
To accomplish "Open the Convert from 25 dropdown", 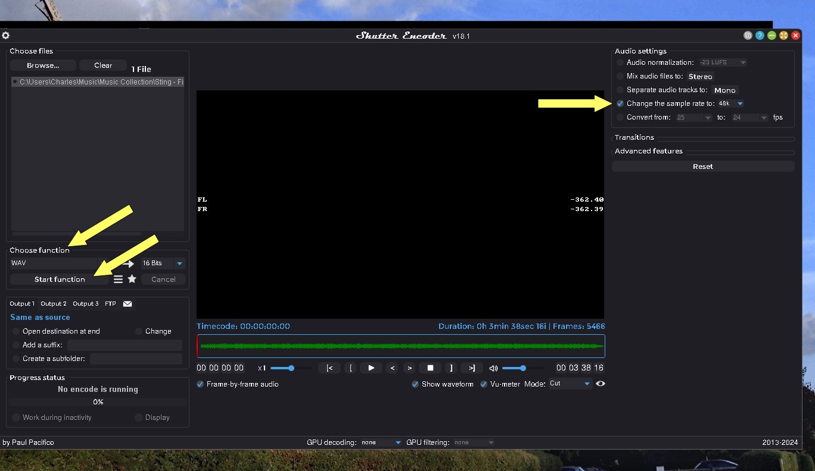I will (x=693, y=117).
